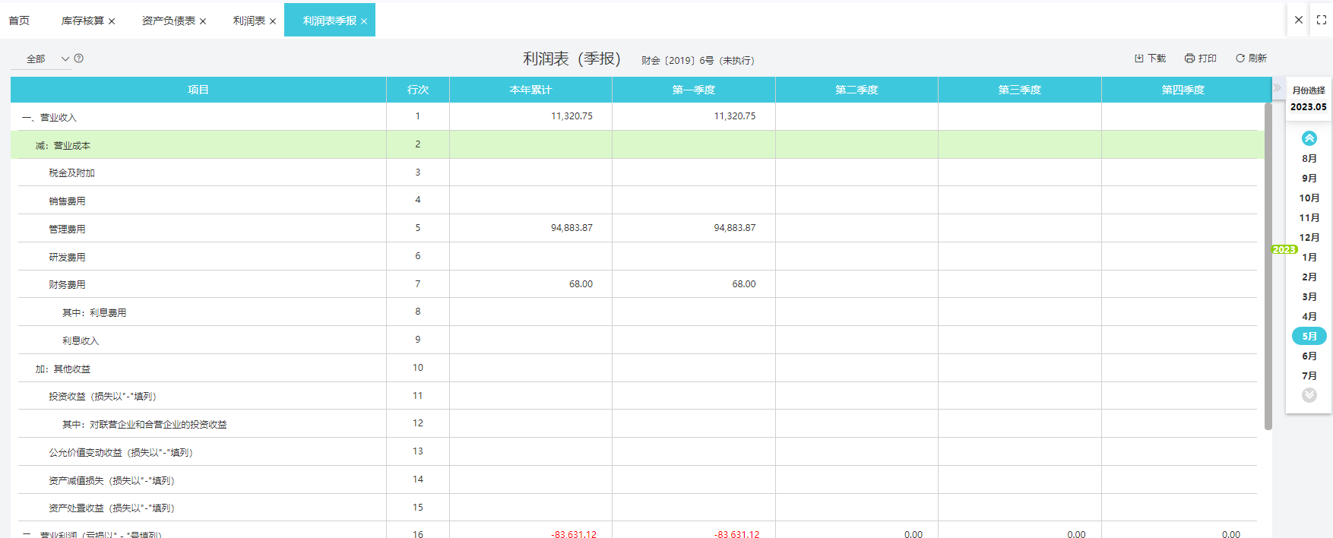Close the 利润表 tab
This screenshot has height=538, width=1333.
(x=273, y=21)
